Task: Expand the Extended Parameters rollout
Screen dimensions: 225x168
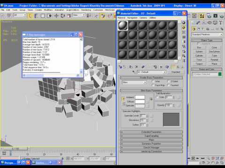Action: [151, 132]
